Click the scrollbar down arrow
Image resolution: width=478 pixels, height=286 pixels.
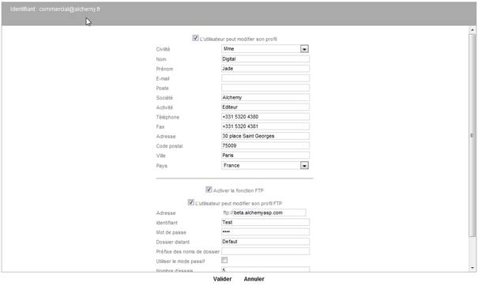pyautogui.click(x=472, y=268)
